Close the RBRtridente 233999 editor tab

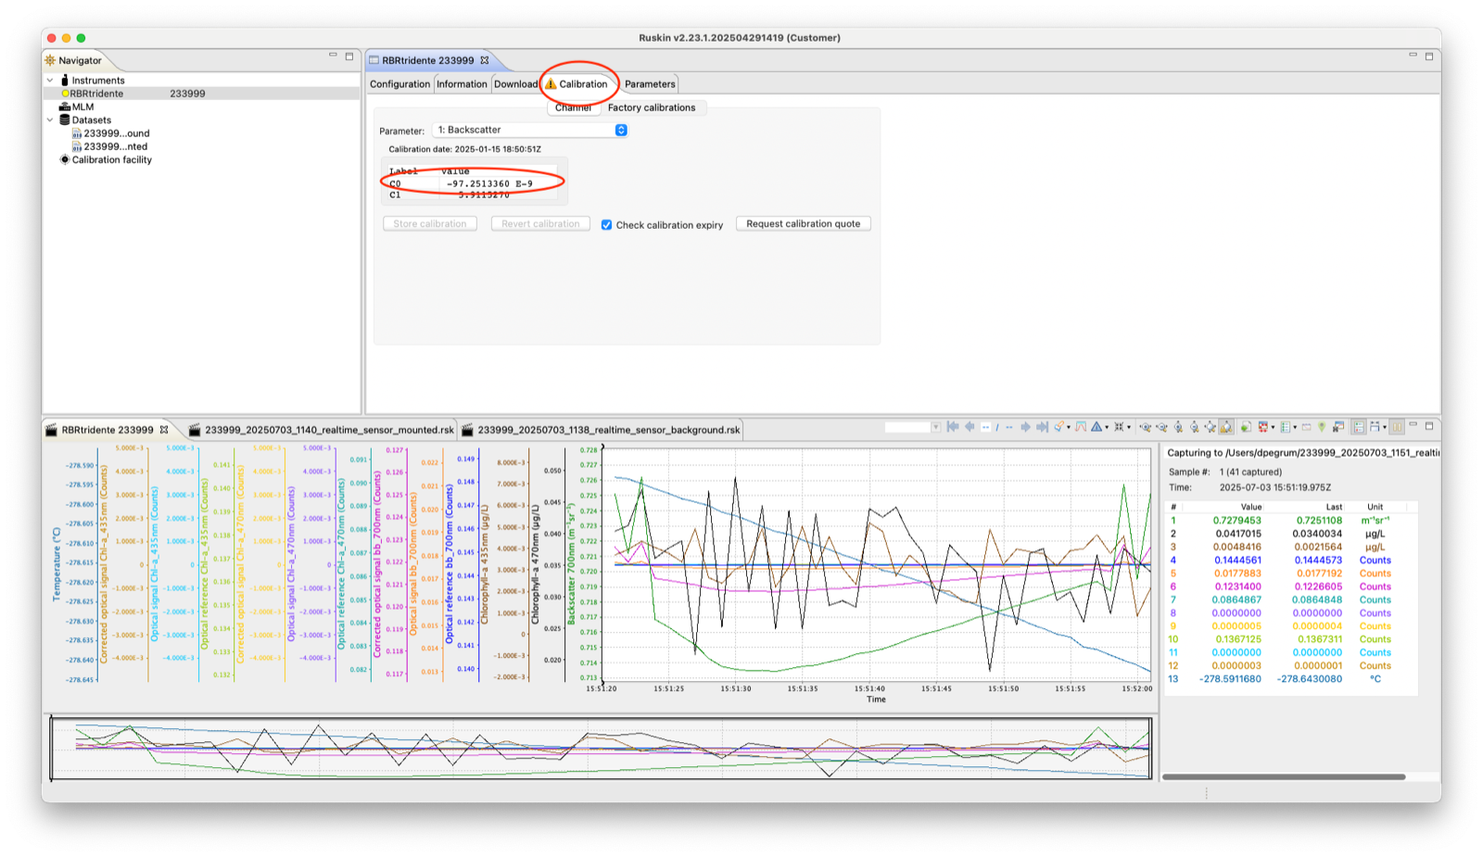point(485,60)
